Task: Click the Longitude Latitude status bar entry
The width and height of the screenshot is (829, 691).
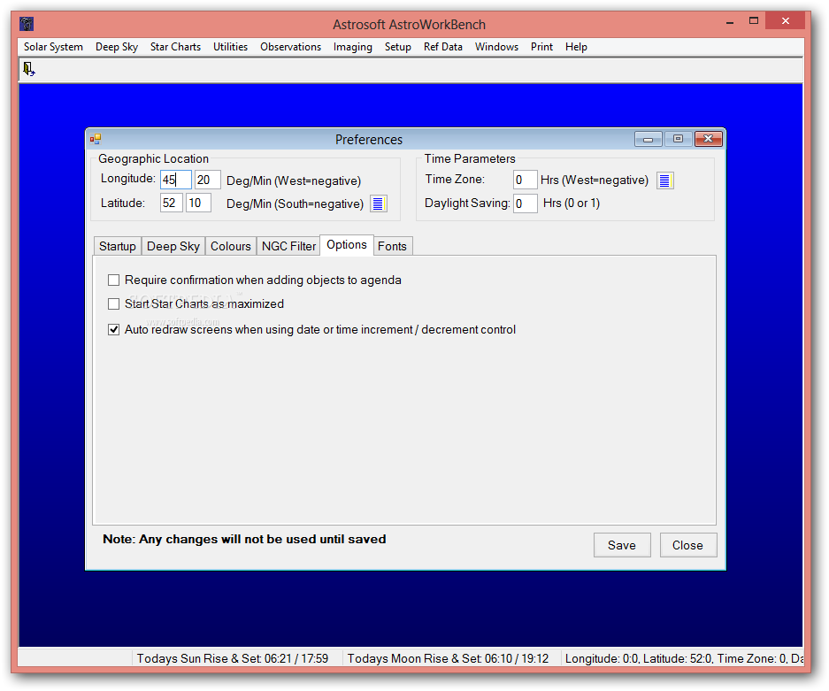Action: pyautogui.click(x=684, y=658)
